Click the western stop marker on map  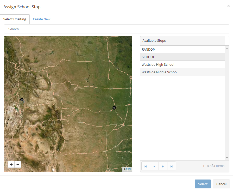tap(22, 100)
